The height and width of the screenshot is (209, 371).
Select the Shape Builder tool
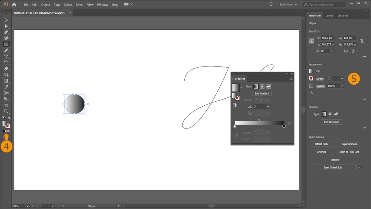click(6, 75)
